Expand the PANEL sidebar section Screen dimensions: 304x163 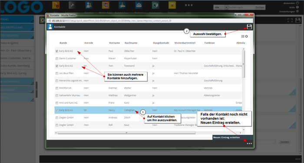[17, 19]
